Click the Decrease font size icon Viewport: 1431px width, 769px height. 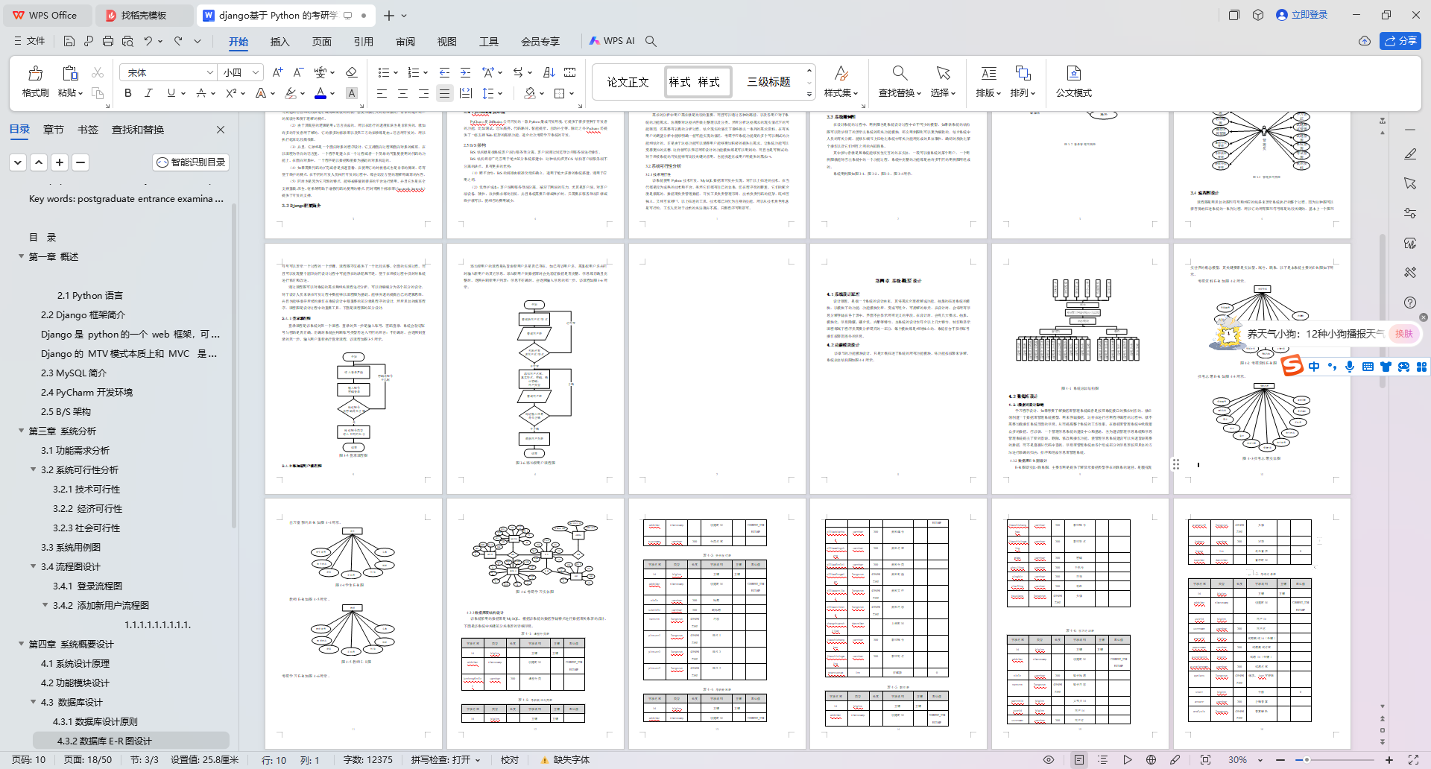pyautogui.click(x=298, y=72)
